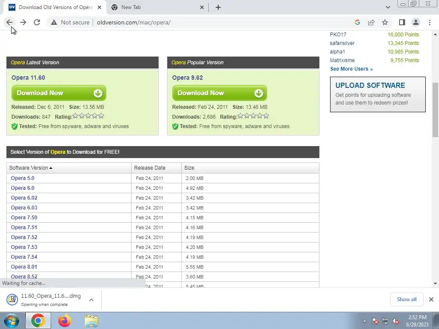Reload the current page

pyautogui.click(x=37, y=22)
